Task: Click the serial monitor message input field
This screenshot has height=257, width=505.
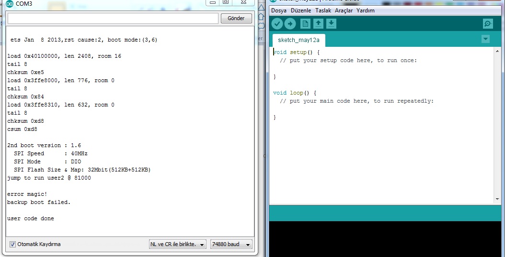Action: (x=113, y=18)
